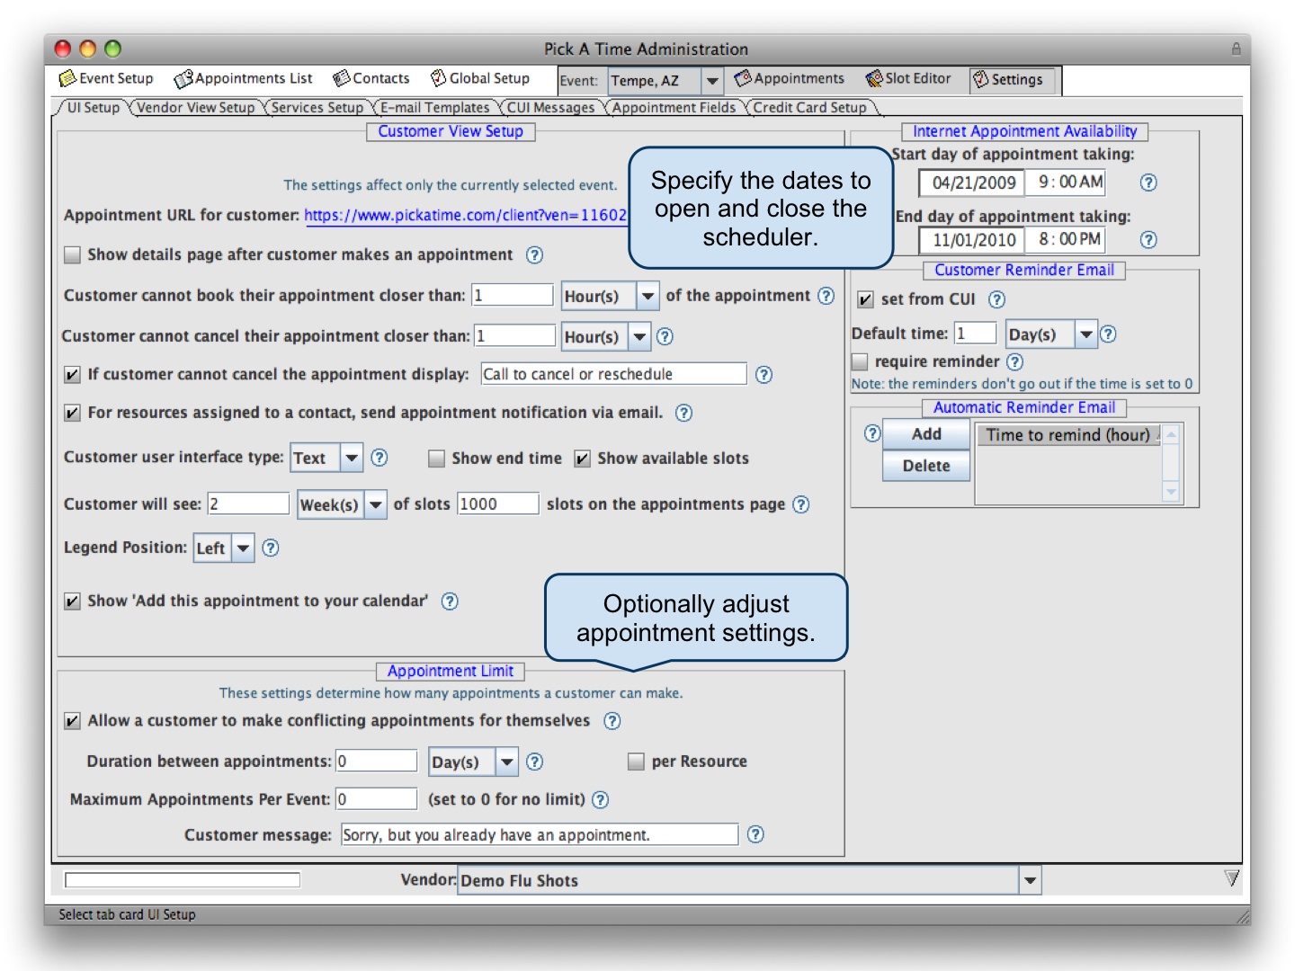Enable the 'per Resource' checkbox
Image resolution: width=1295 pixels, height=971 pixels.
[636, 762]
